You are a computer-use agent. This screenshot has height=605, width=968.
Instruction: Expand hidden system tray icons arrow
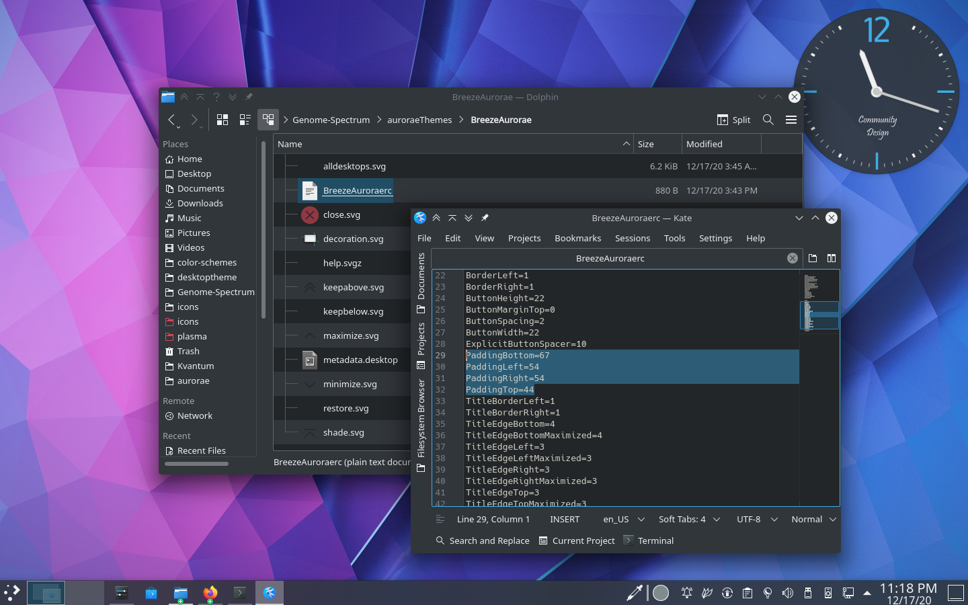(867, 593)
